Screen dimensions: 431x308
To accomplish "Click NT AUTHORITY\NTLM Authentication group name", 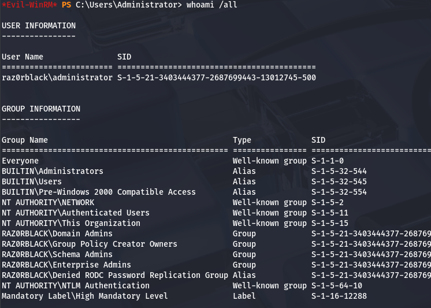I will coord(76,285).
